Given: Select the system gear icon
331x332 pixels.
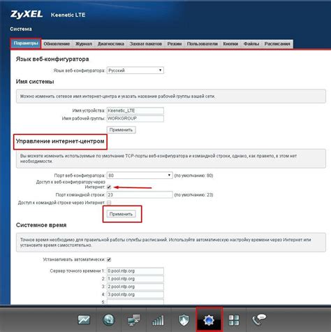Looking at the screenshot, I should [209, 319].
